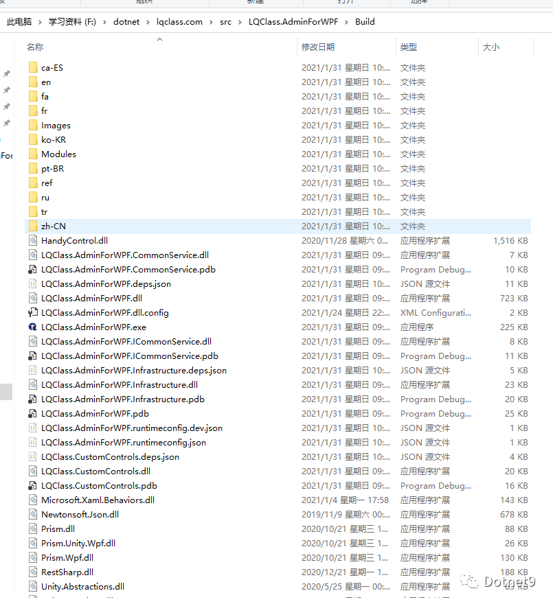Click the ref folder icon
The height and width of the screenshot is (604, 553).
33,183
